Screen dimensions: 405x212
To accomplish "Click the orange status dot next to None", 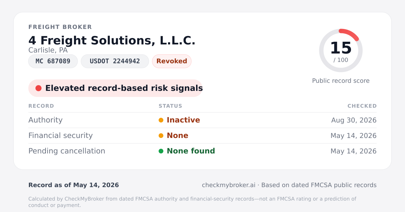I will point(161,136).
